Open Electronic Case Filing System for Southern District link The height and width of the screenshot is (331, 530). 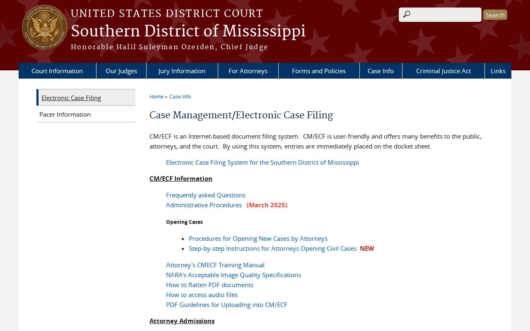pos(263,162)
